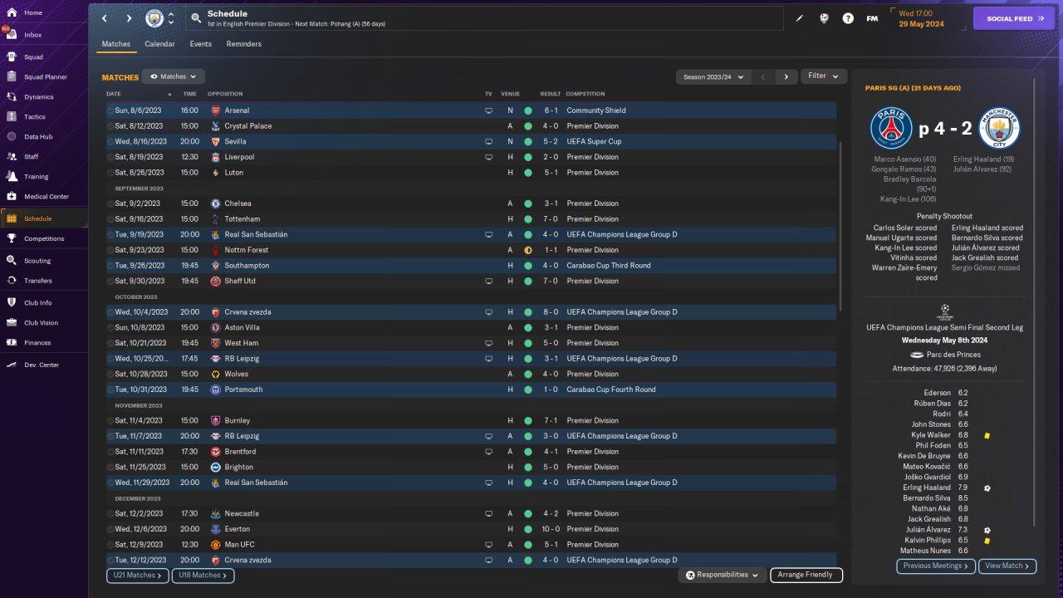Open U21 Matches

point(138,575)
